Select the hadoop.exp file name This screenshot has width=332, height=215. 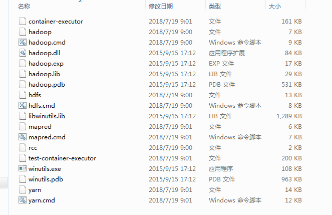[x=47, y=64]
